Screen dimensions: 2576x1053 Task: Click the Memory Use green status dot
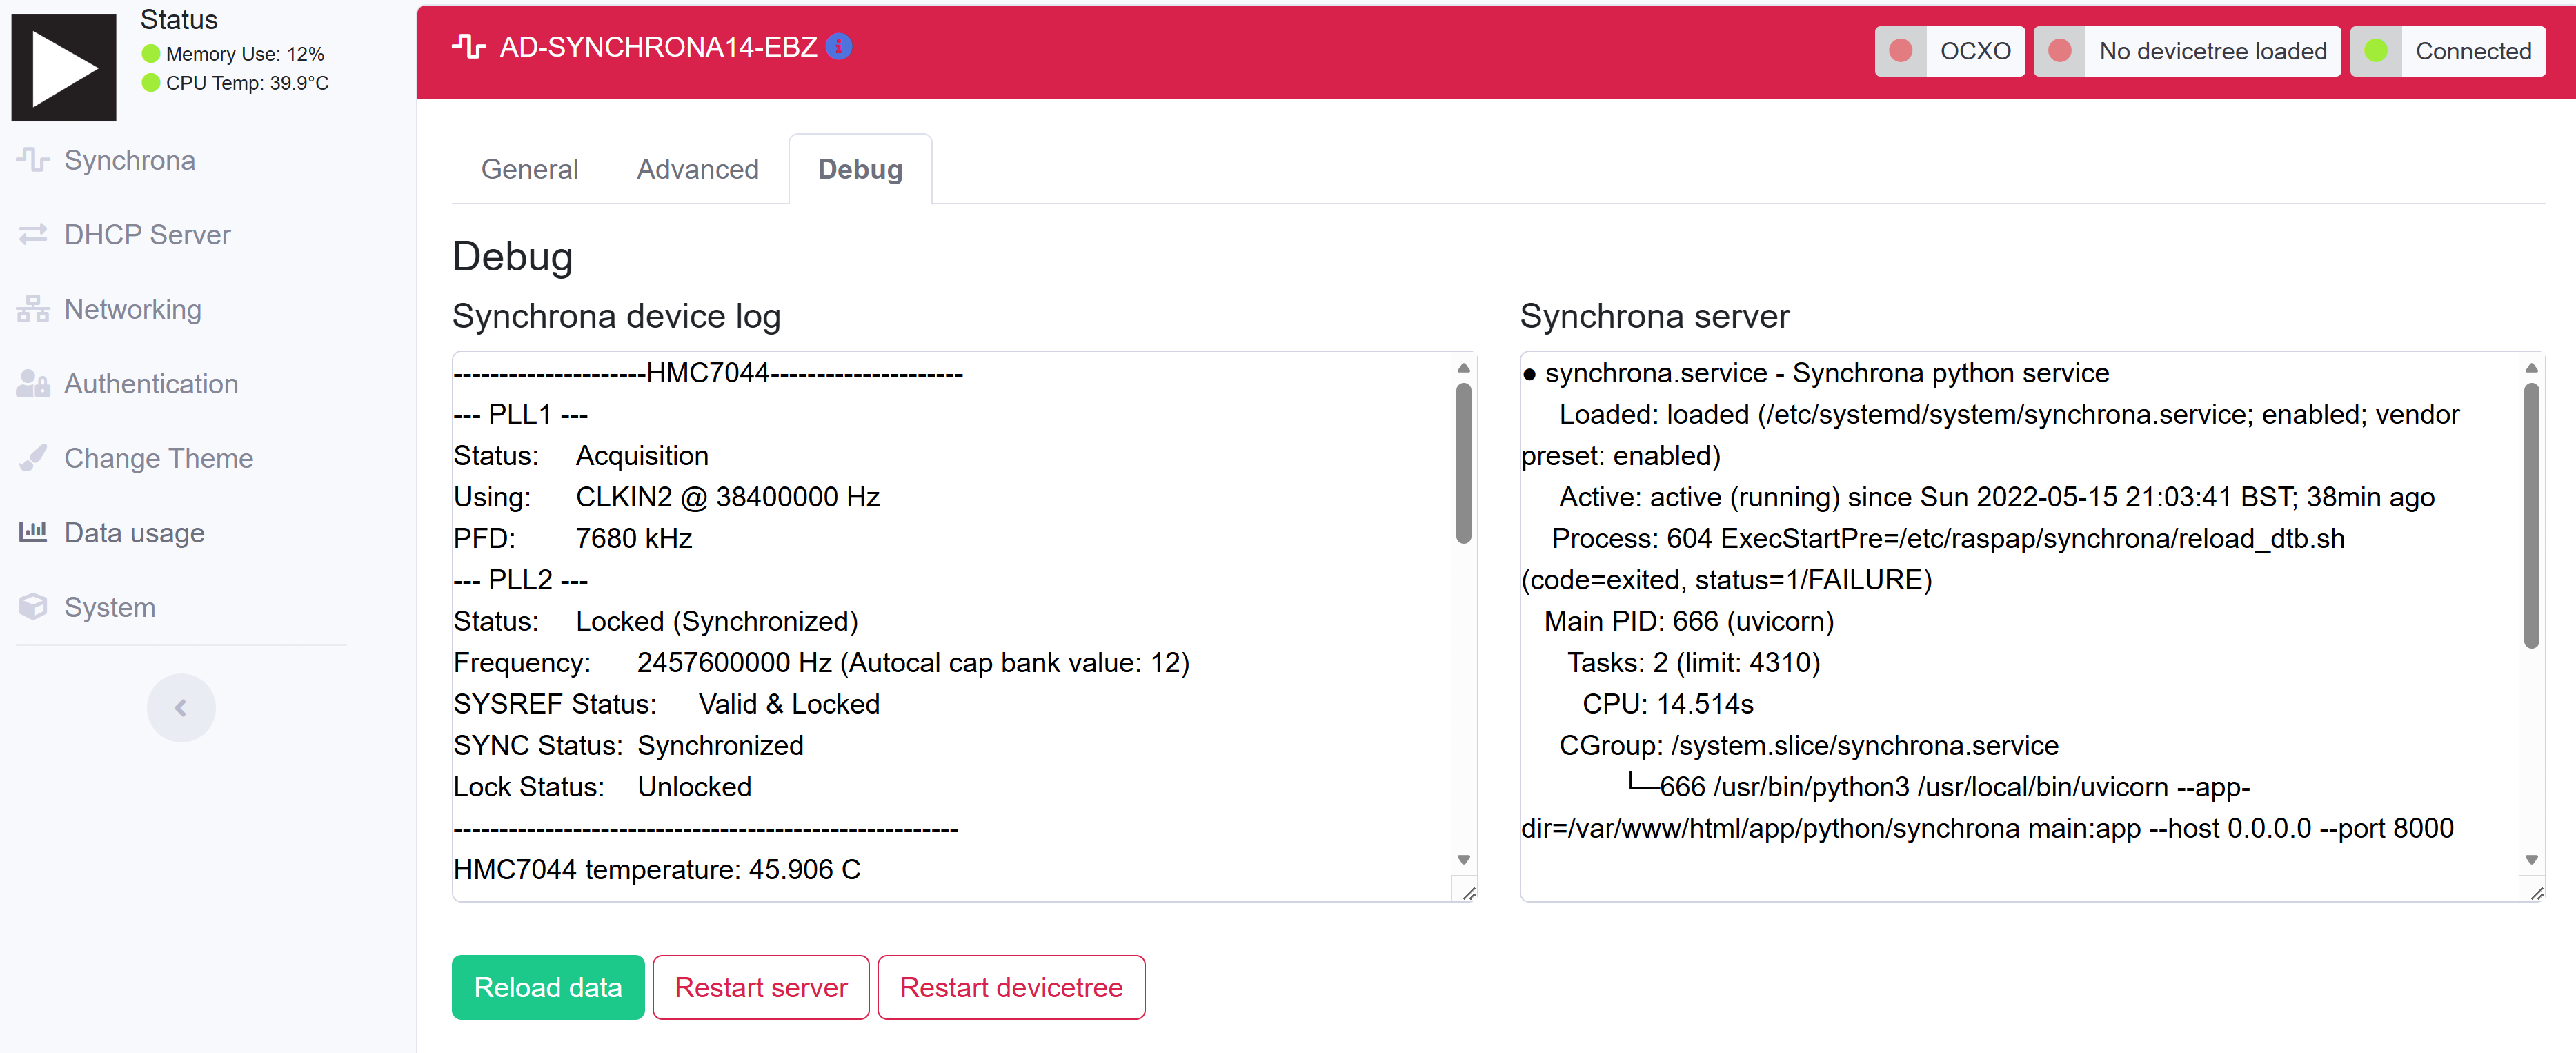pyautogui.click(x=151, y=54)
